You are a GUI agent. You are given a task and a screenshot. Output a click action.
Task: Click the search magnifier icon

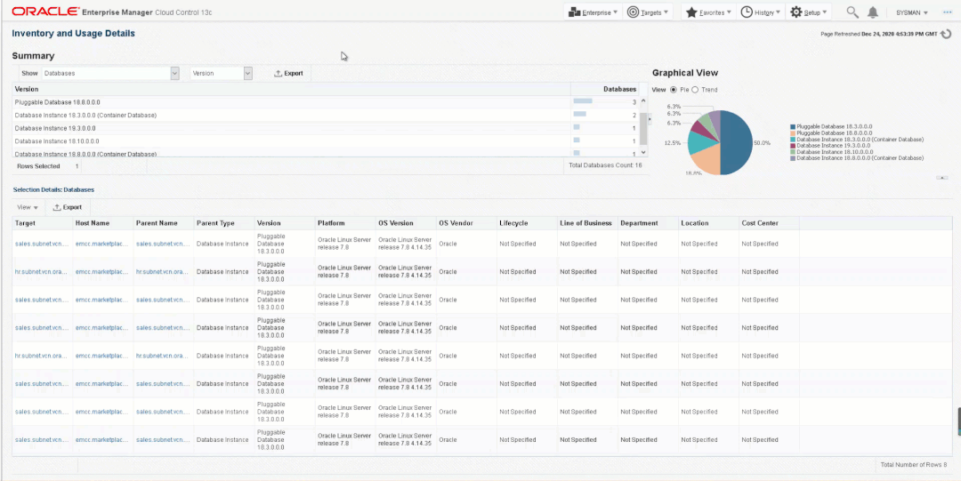point(852,12)
